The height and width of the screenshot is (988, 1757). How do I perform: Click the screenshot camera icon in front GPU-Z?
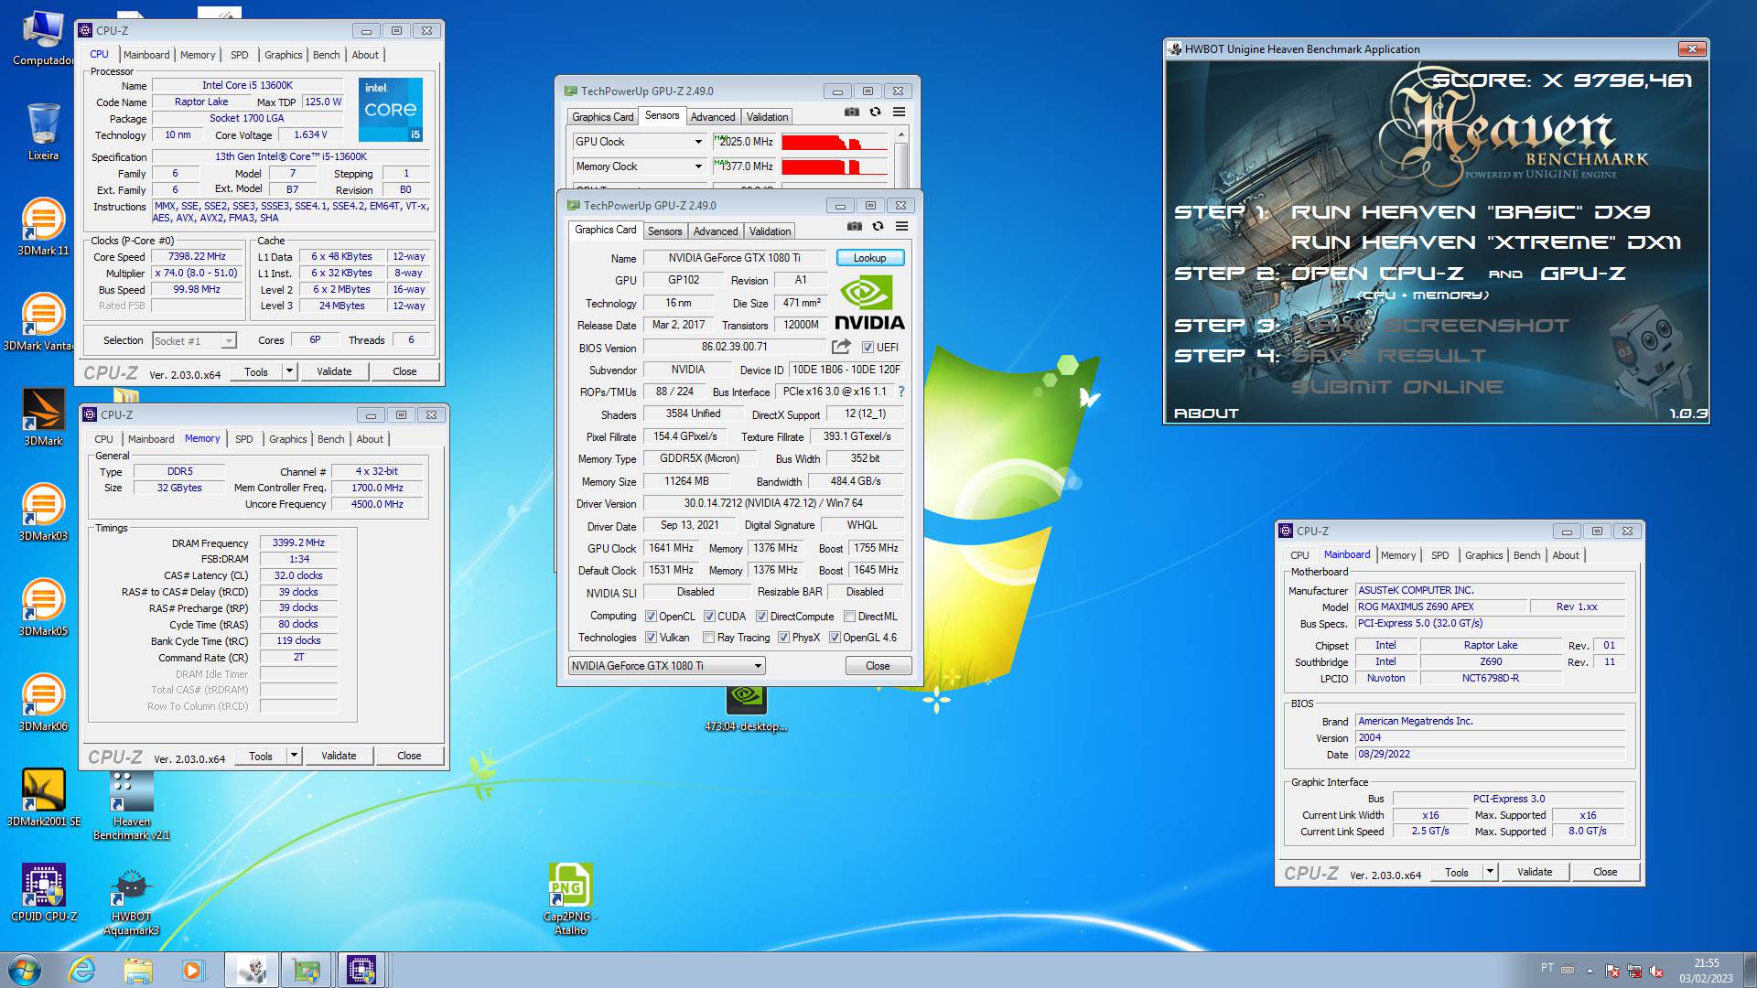(x=854, y=226)
